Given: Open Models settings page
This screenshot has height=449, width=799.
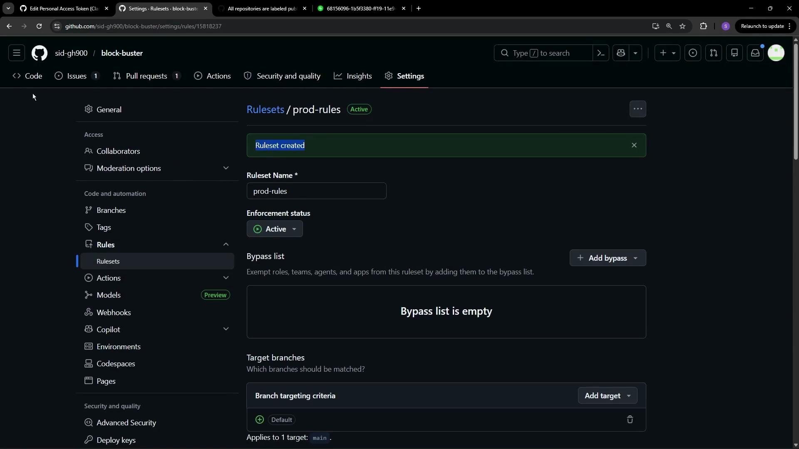Looking at the screenshot, I should (157, 295).
